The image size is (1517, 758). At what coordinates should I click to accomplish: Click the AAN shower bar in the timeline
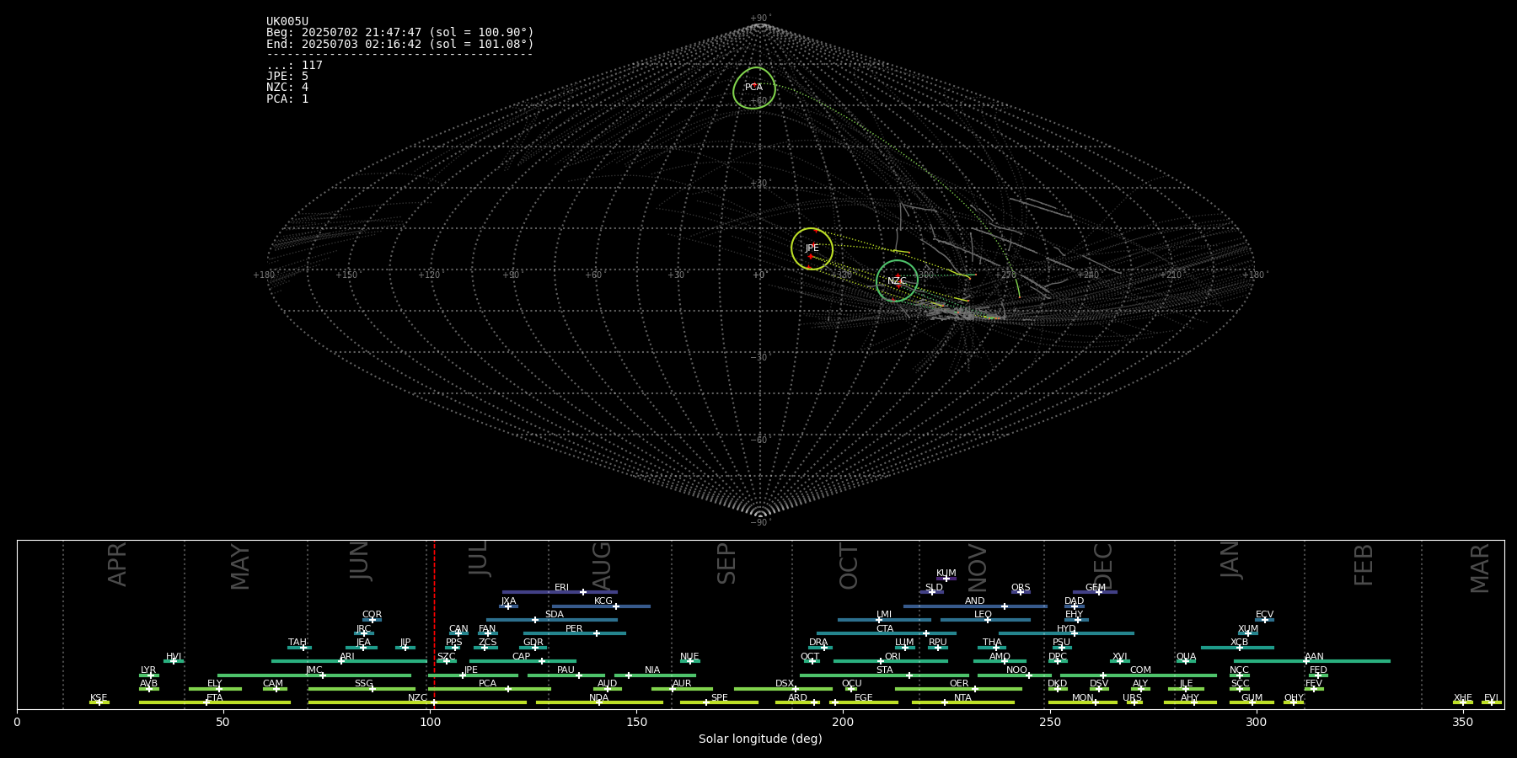pyautogui.click(x=1312, y=661)
